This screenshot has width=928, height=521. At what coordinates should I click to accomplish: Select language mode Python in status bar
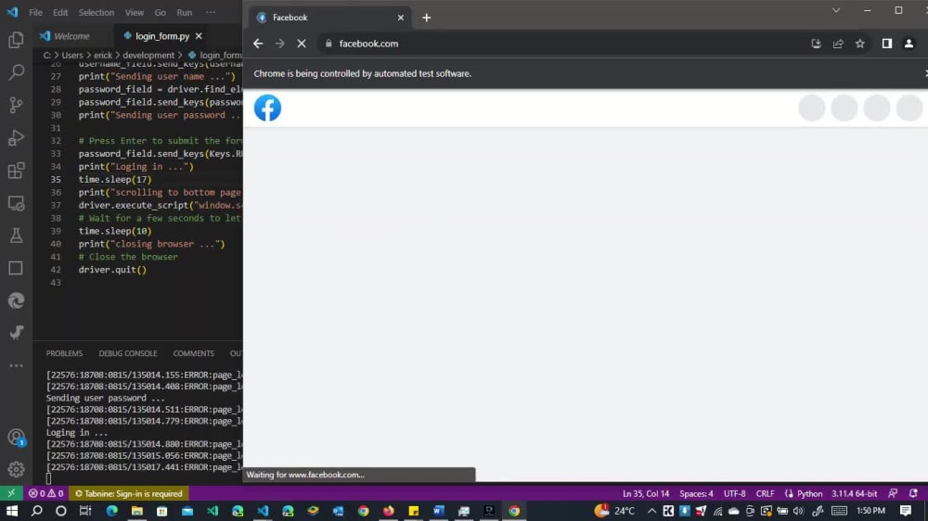point(809,493)
